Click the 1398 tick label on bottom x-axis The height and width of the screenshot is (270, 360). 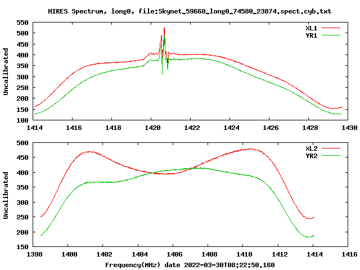tap(34, 254)
